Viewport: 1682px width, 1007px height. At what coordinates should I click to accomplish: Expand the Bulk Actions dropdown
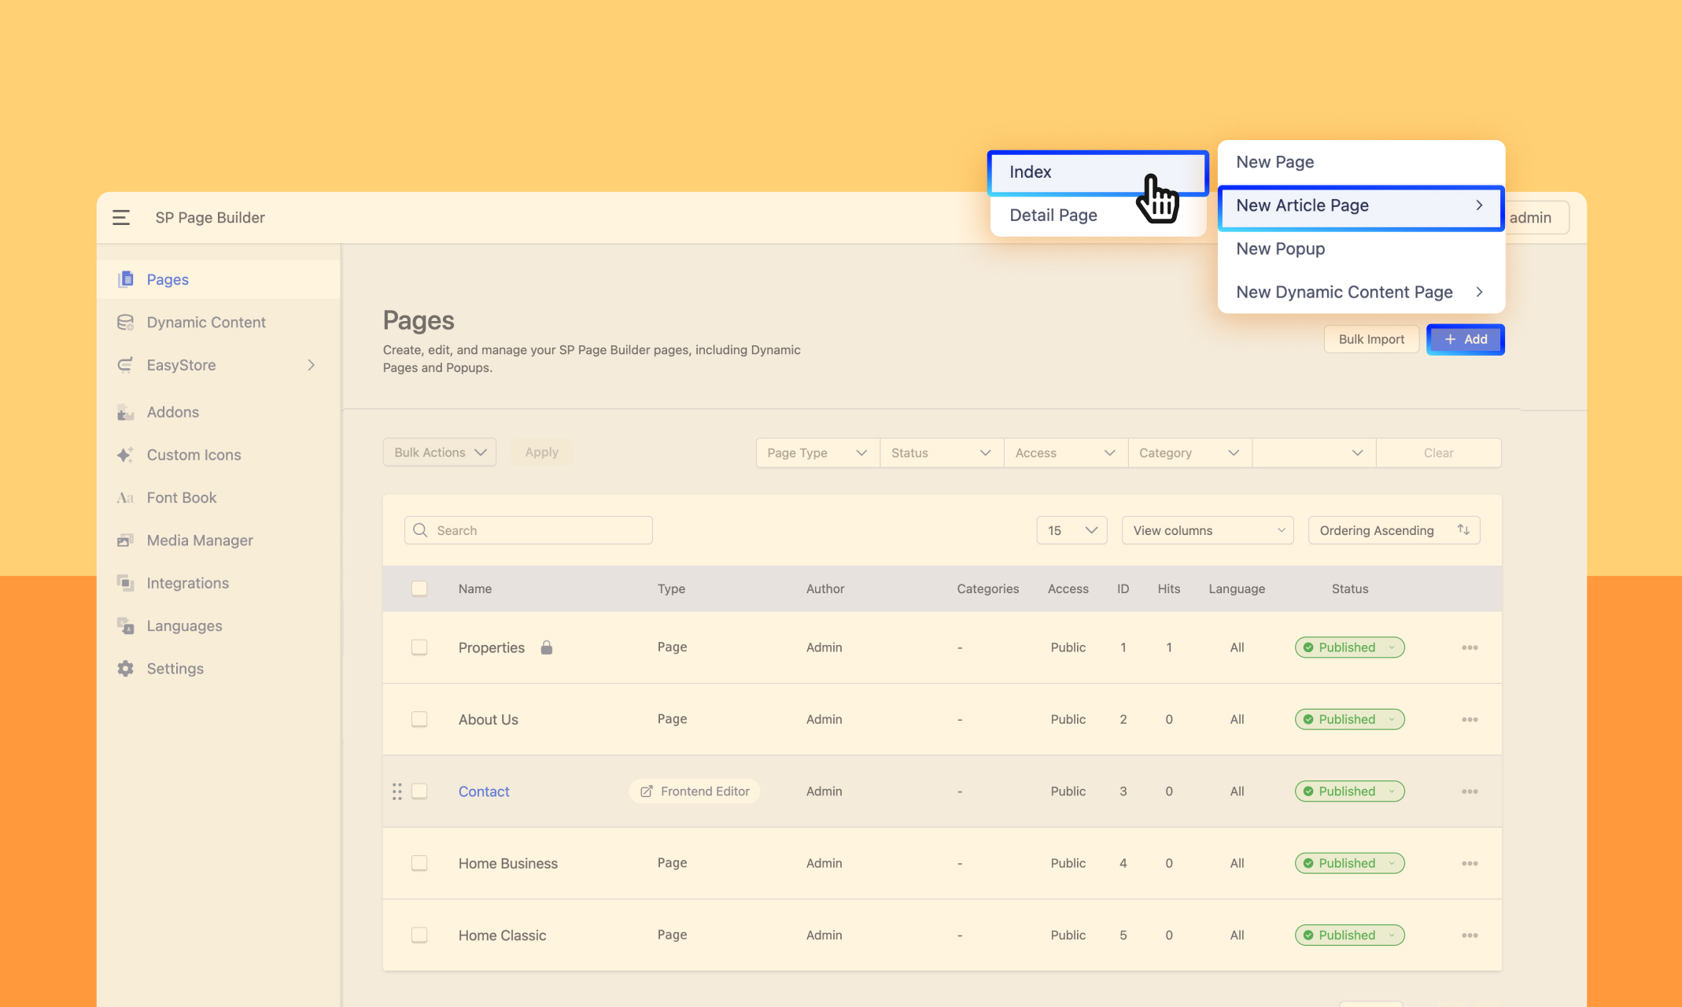(x=440, y=452)
